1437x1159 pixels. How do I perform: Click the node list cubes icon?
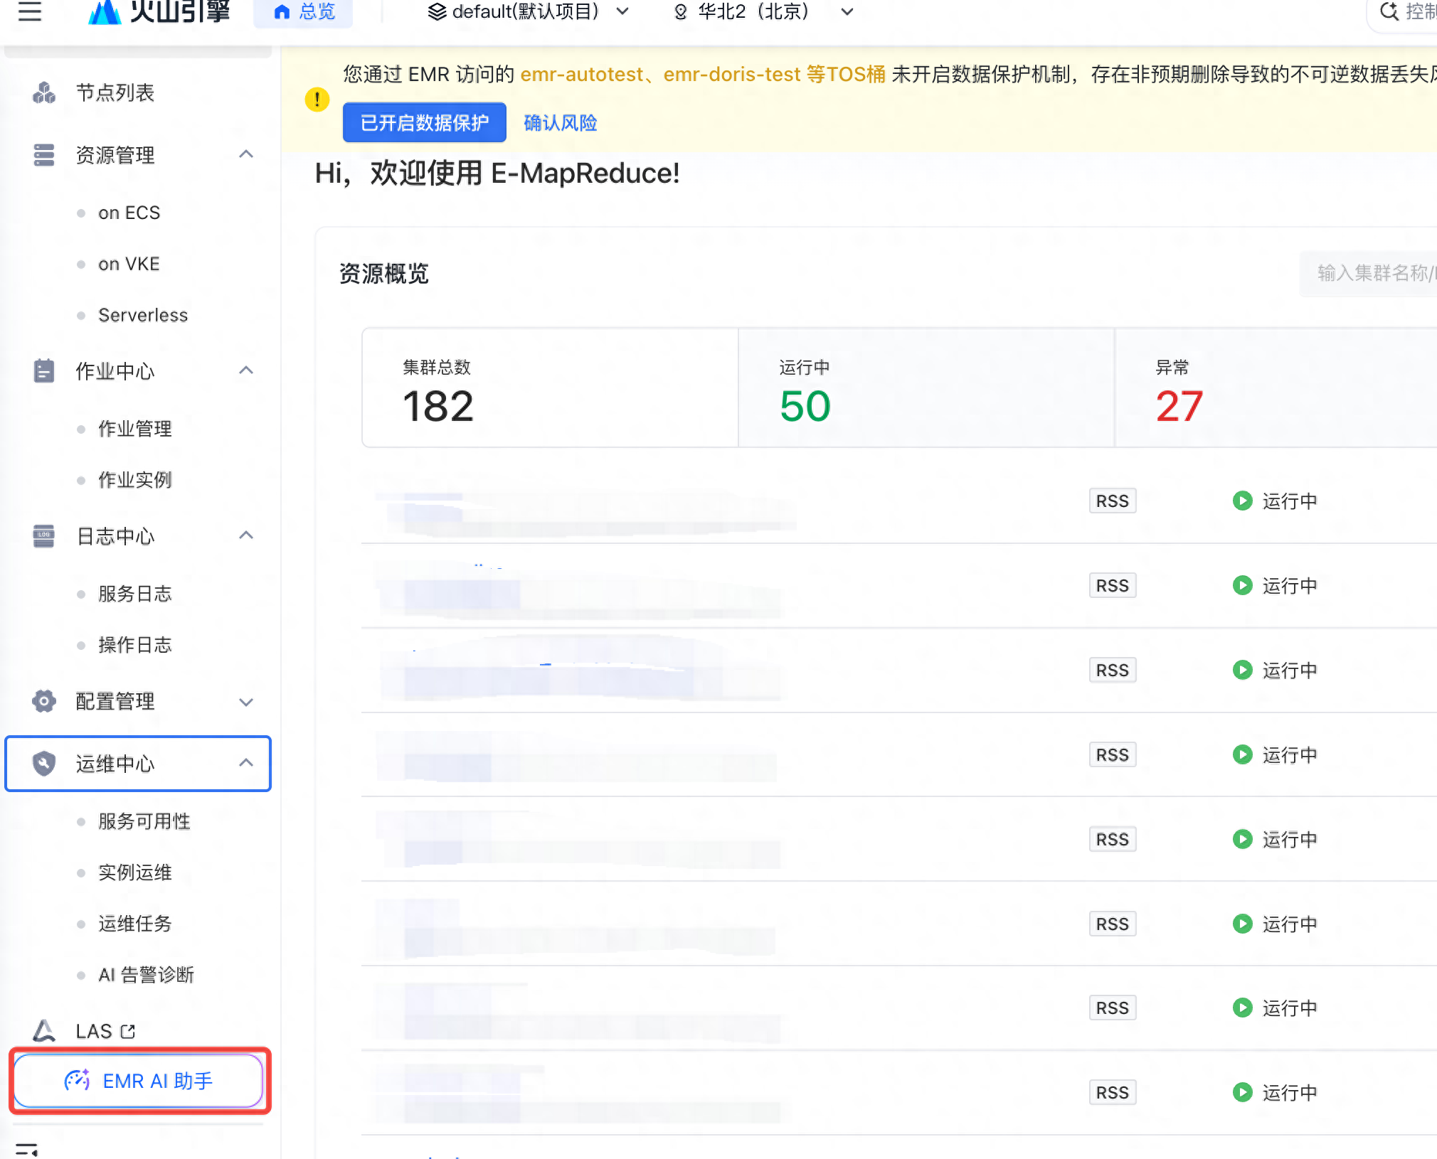pos(44,93)
